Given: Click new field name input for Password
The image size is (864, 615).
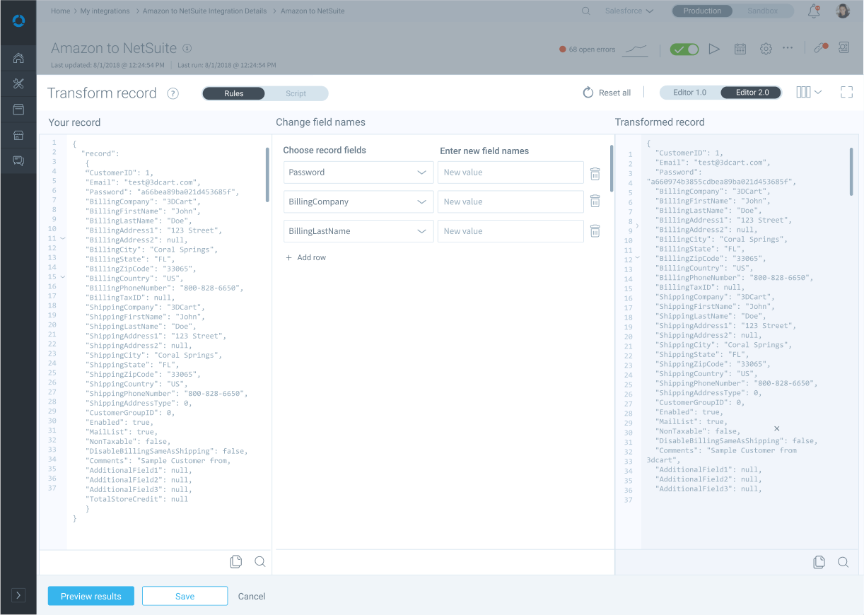Looking at the screenshot, I should 510,172.
